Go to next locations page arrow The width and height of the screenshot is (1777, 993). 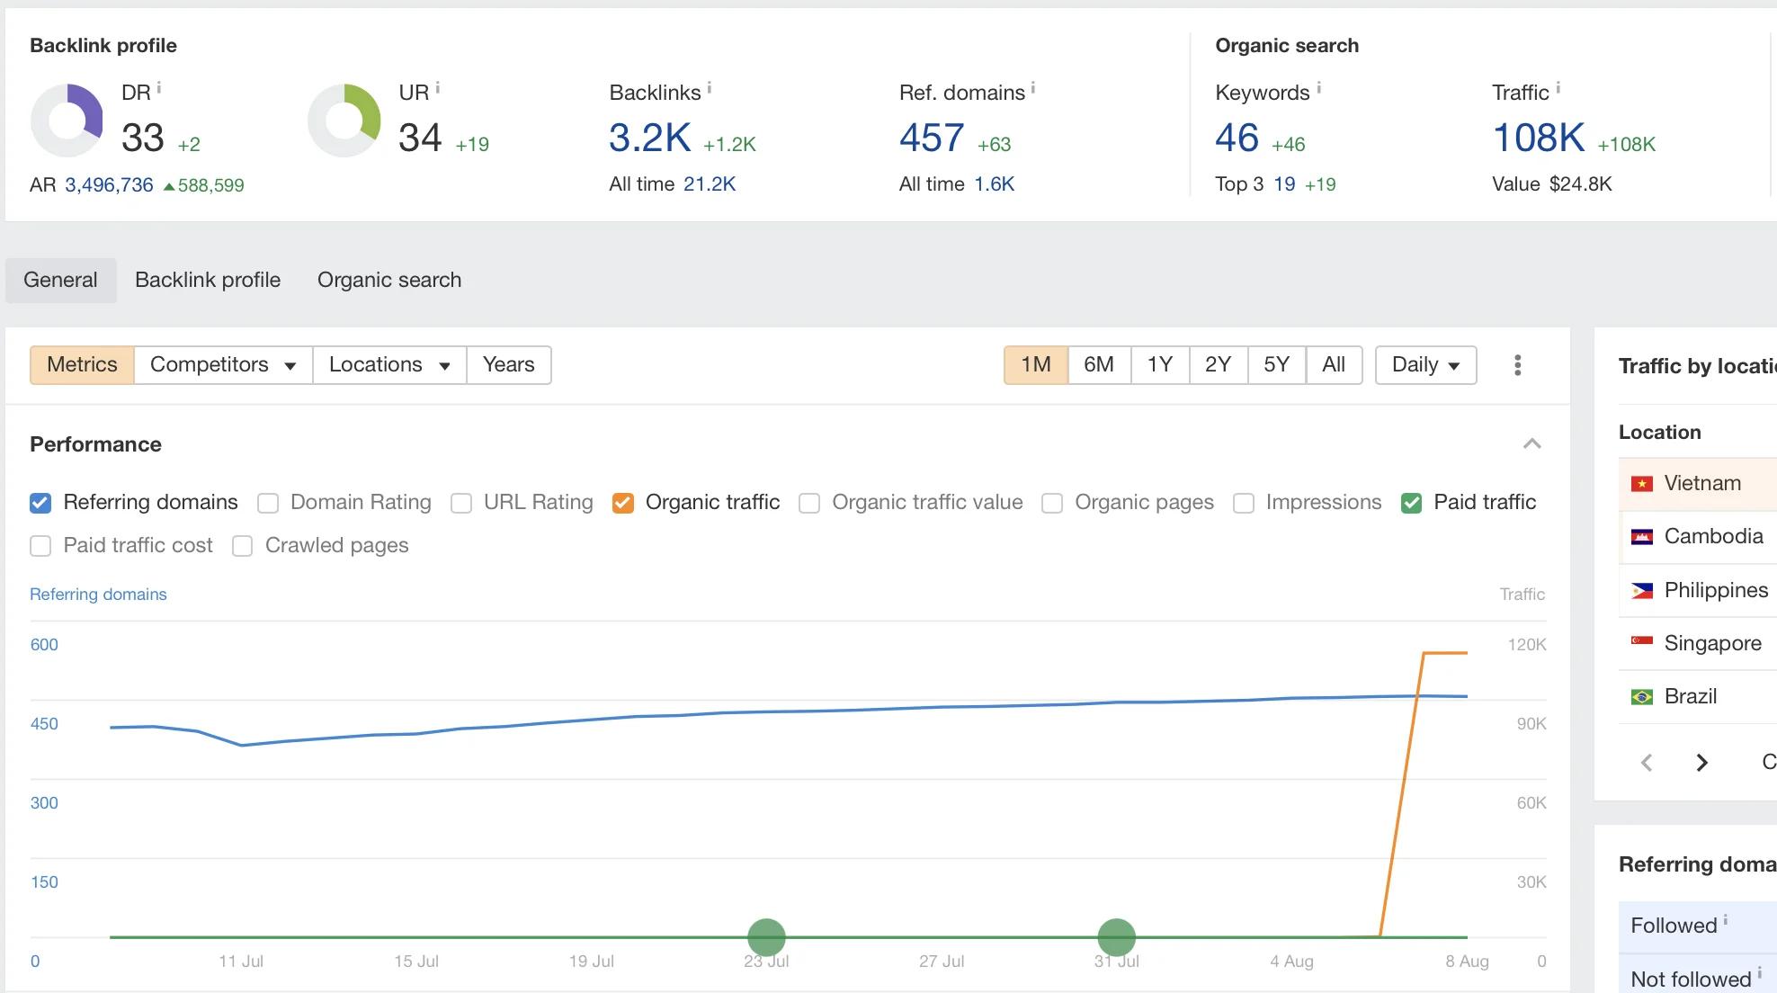[x=1701, y=763]
